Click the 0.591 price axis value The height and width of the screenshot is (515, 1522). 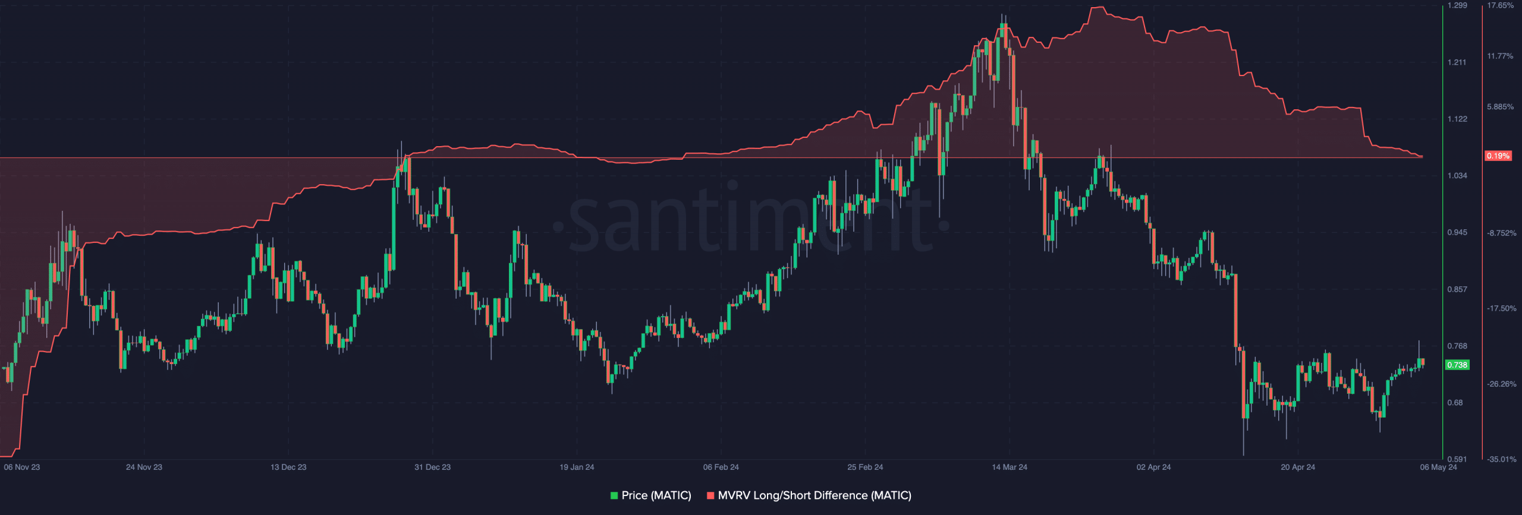coord(1457,459)
